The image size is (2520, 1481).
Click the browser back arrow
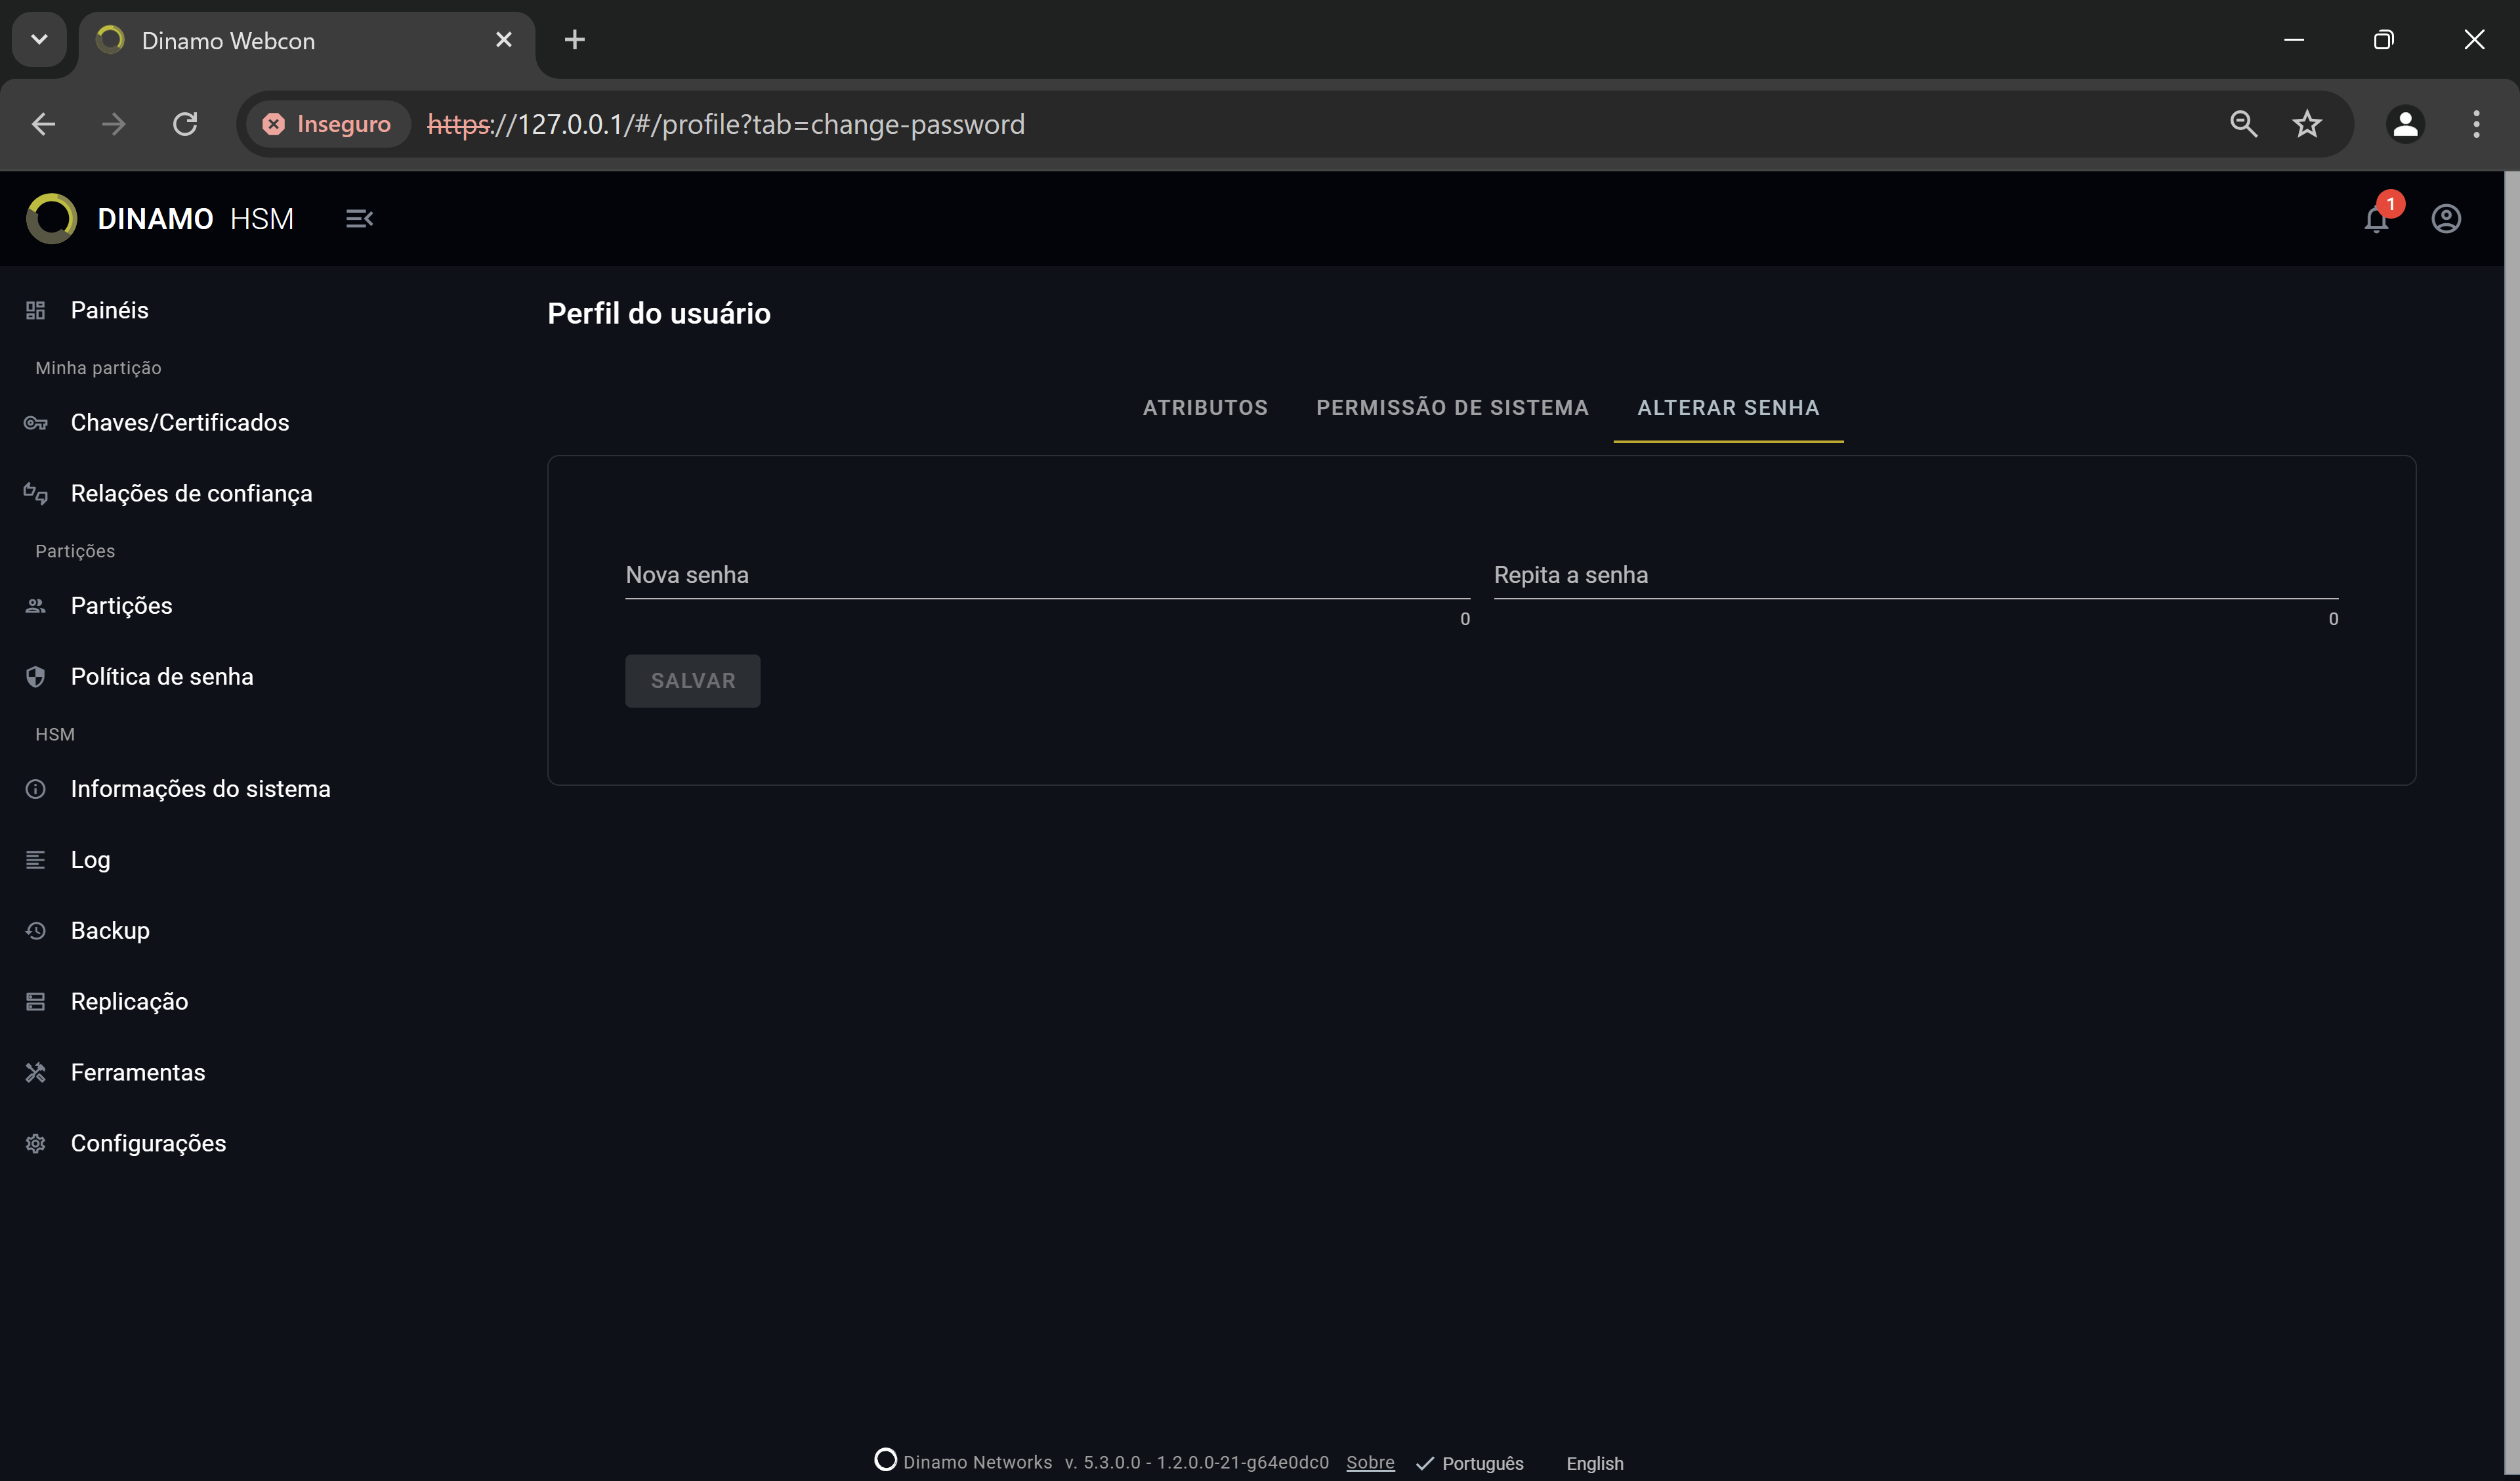click(x=43, y=124)
